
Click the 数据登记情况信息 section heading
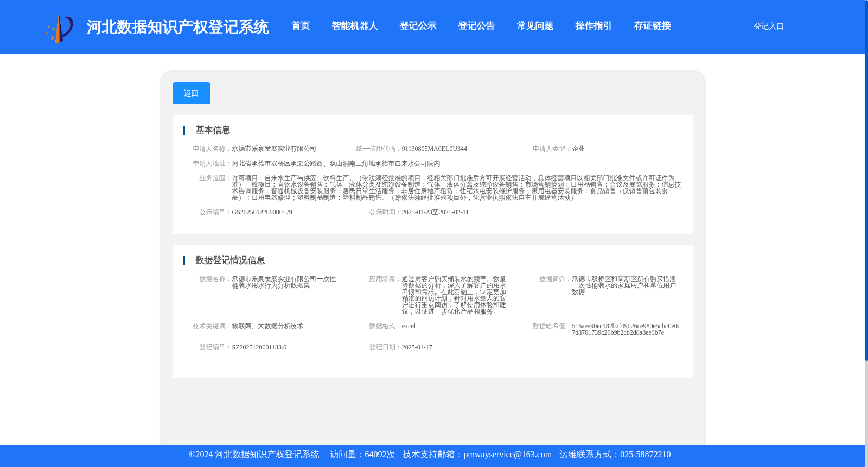coord(230,260)
